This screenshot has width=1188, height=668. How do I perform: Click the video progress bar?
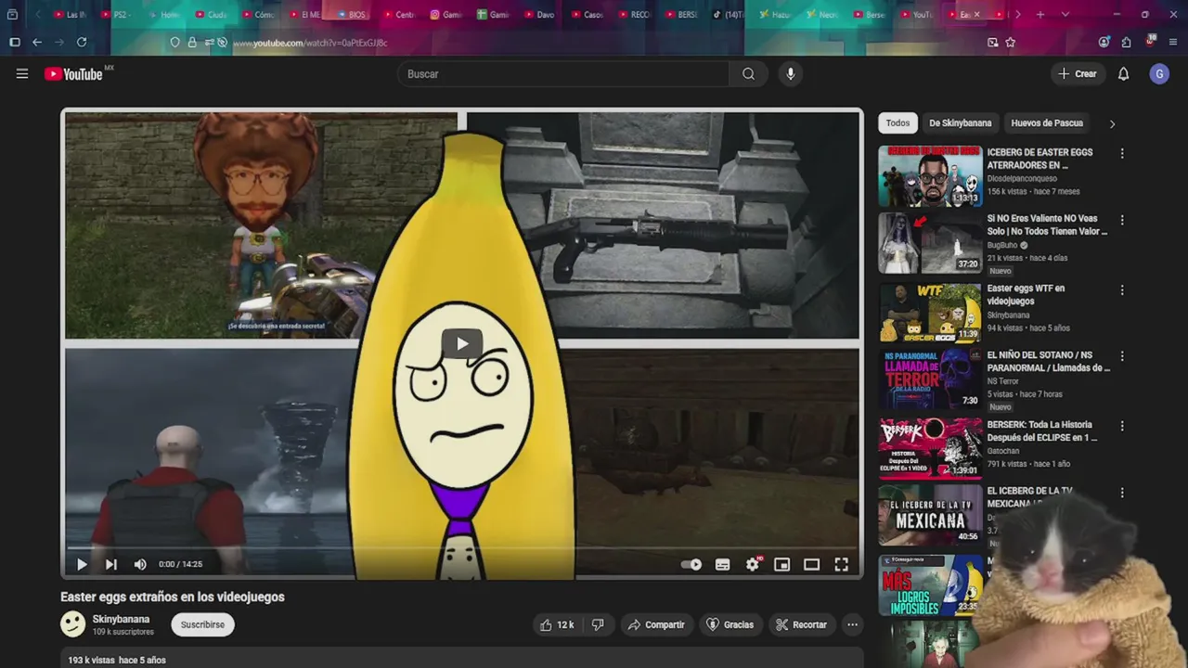(x=461, y=547)
